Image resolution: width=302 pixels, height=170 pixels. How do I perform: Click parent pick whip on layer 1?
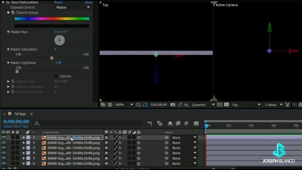tap(167, 137)
